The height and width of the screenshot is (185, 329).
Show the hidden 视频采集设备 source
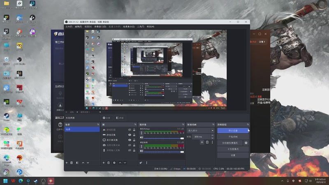130,145
